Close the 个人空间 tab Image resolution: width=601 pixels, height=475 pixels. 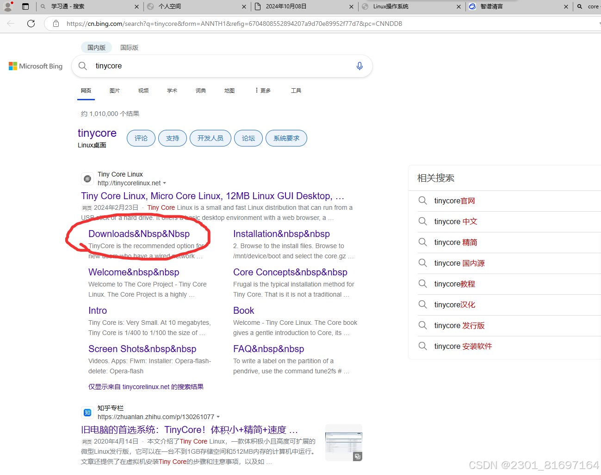click(x=244, y=6)
